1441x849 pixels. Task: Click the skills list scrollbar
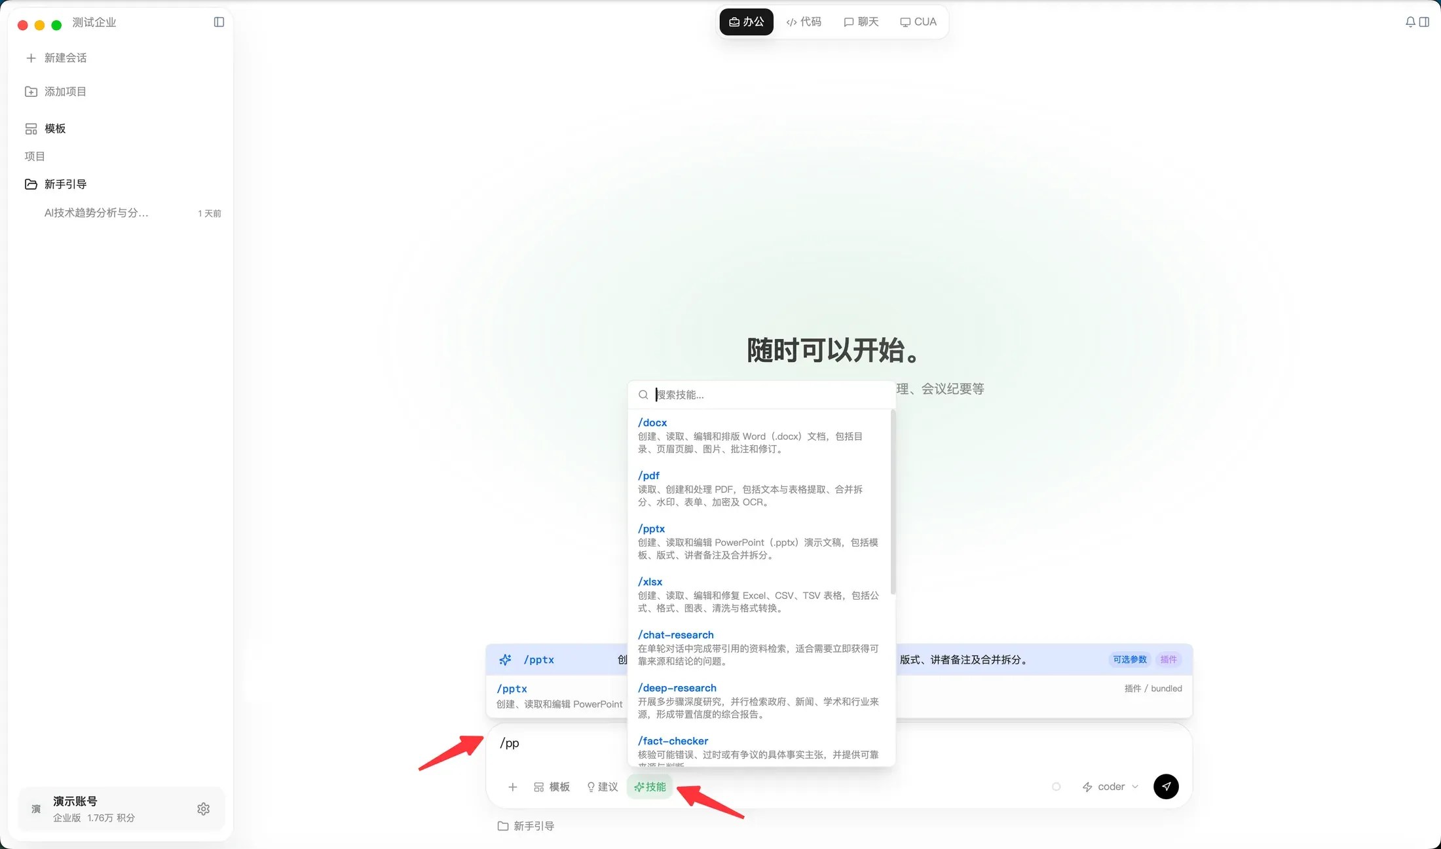pos(893,502)
